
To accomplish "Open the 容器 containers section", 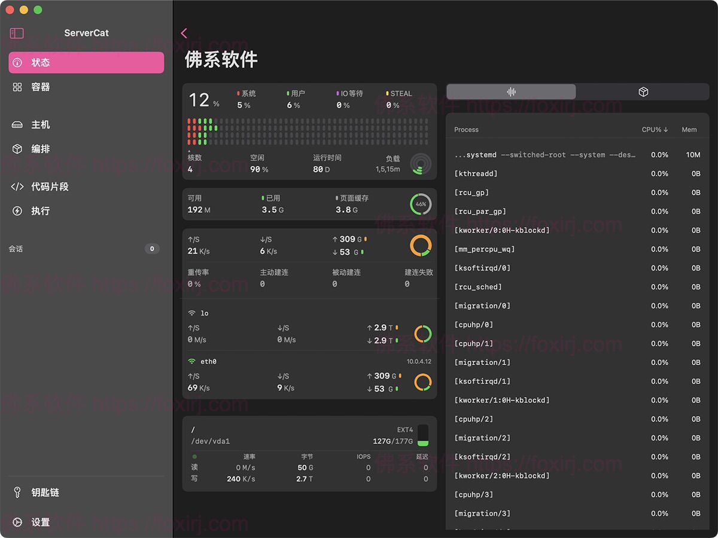I will (x=41, y=87).
